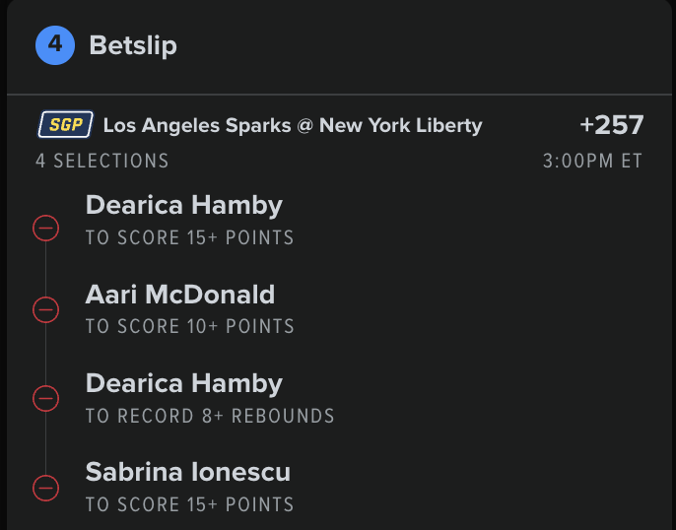Open Aari McDonald player name
Screen dimensions: 676x530
pyautogui.click(x=180, y=294)
